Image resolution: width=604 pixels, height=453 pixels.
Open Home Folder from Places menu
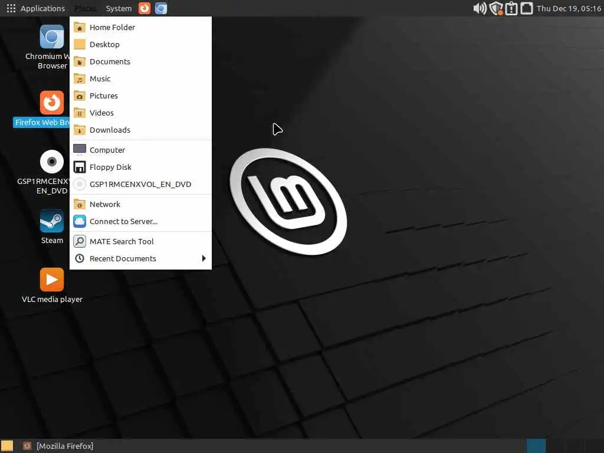[x=140, y=27]
